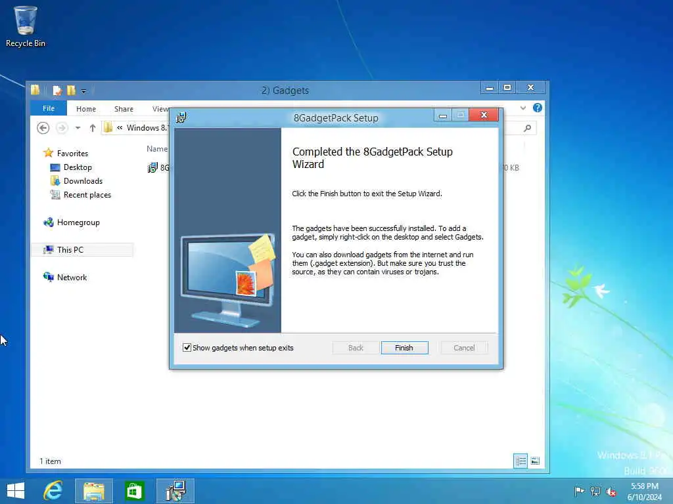Open the Windows Store taskbar icon
Screen dimensions: 673x504
pos(134,491)
